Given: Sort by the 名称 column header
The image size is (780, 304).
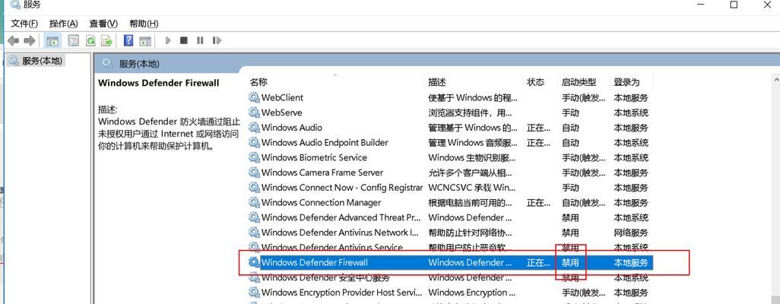Looking at the screenshot, I should click(x=258, y=82).
